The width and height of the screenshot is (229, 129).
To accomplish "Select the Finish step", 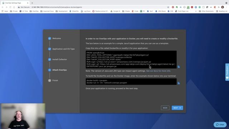I will coord(55,80).
